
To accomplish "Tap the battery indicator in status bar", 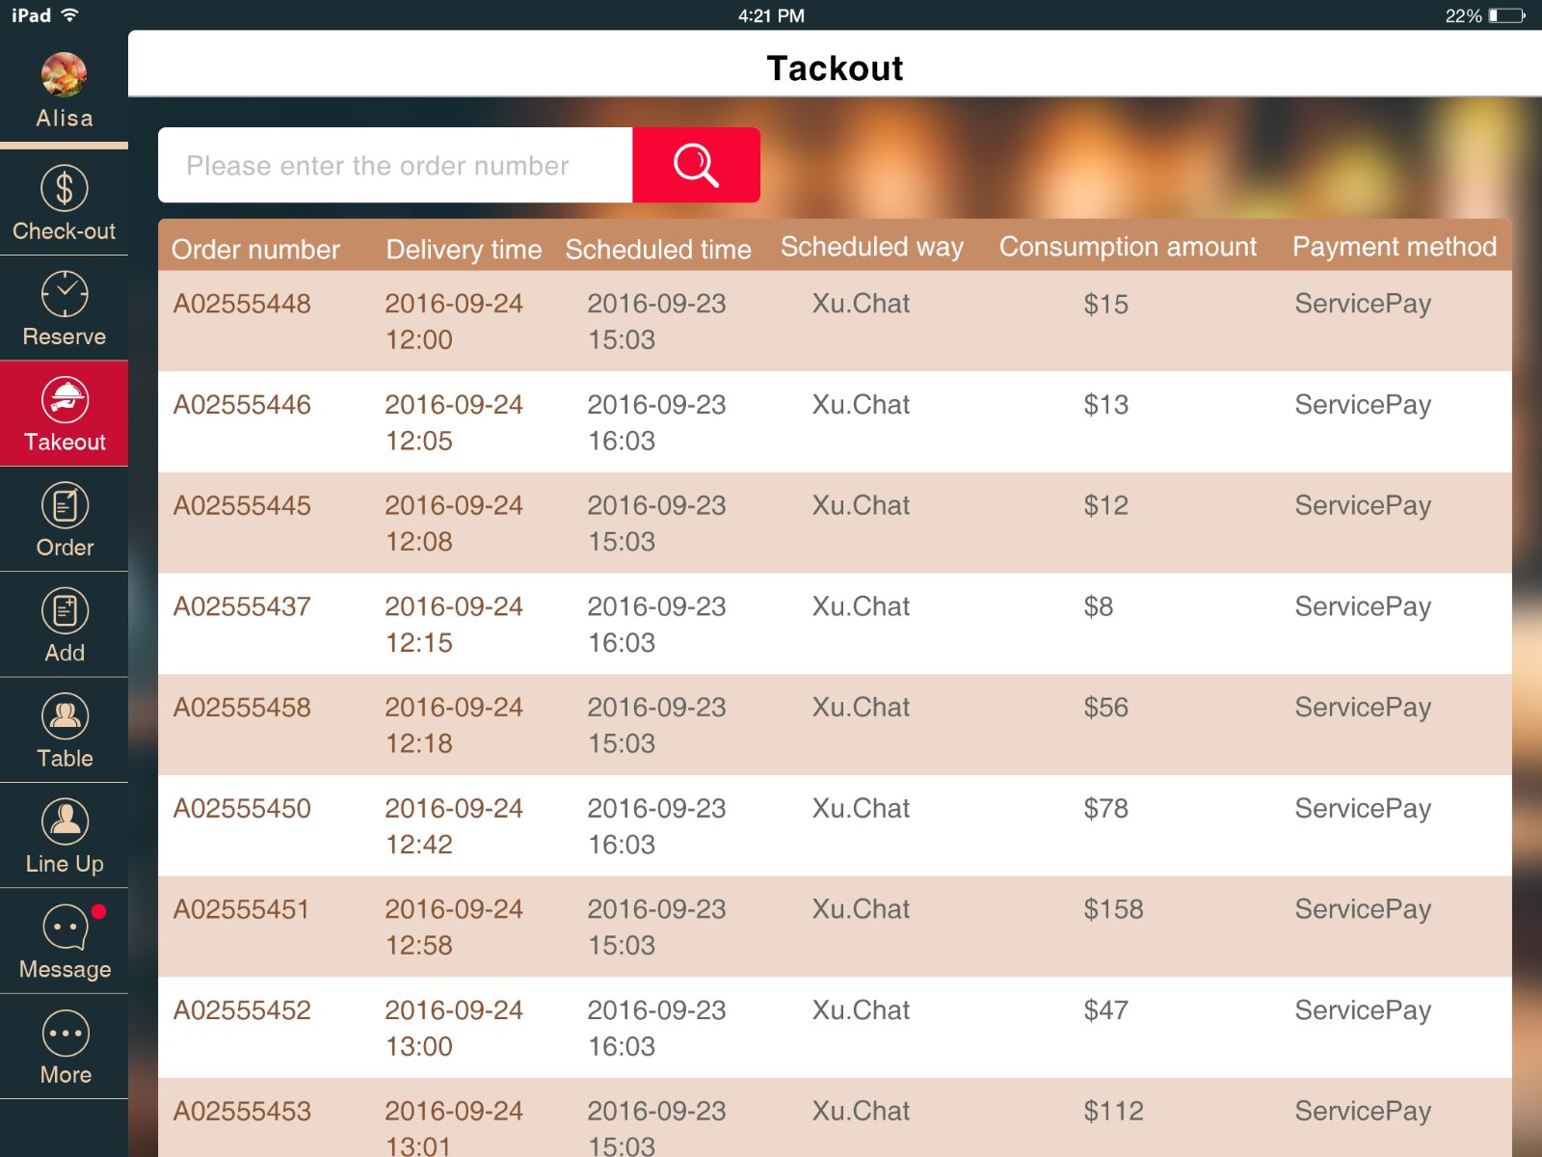I will point(1506,15).
